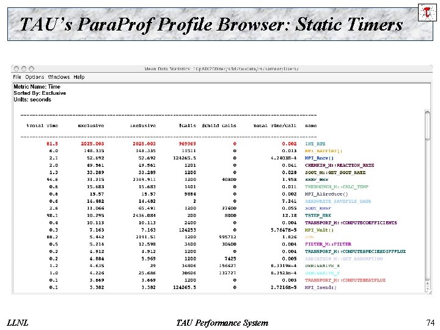The image size is (440, 330).
Task: Click inclusive value 2436.084
Action: coord(144,216)
